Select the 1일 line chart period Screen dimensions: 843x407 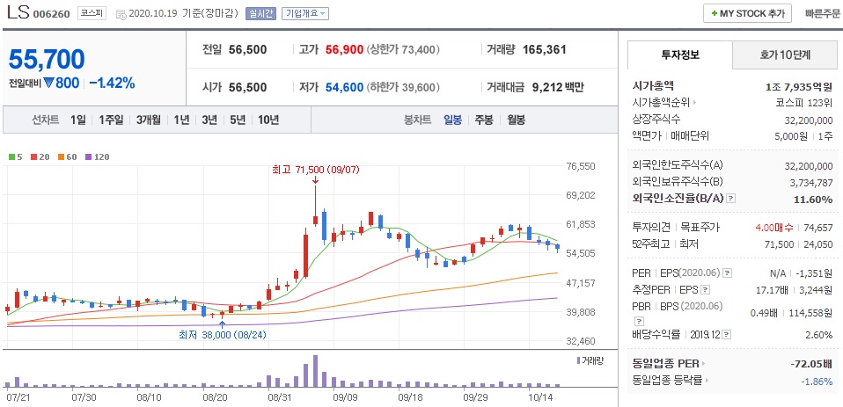(77, 120)
